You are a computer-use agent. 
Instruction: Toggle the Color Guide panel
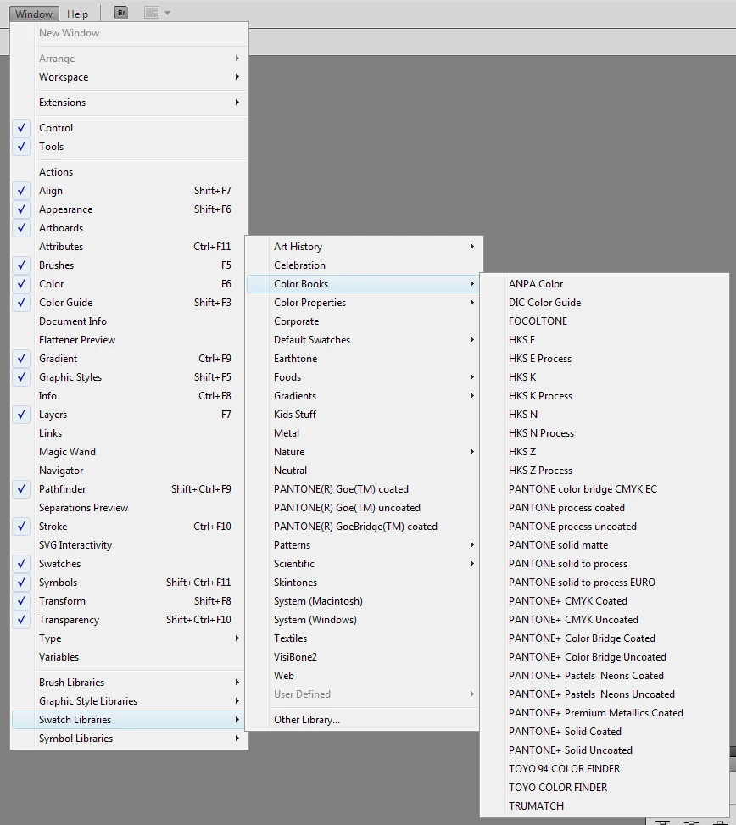coord(129,303)
